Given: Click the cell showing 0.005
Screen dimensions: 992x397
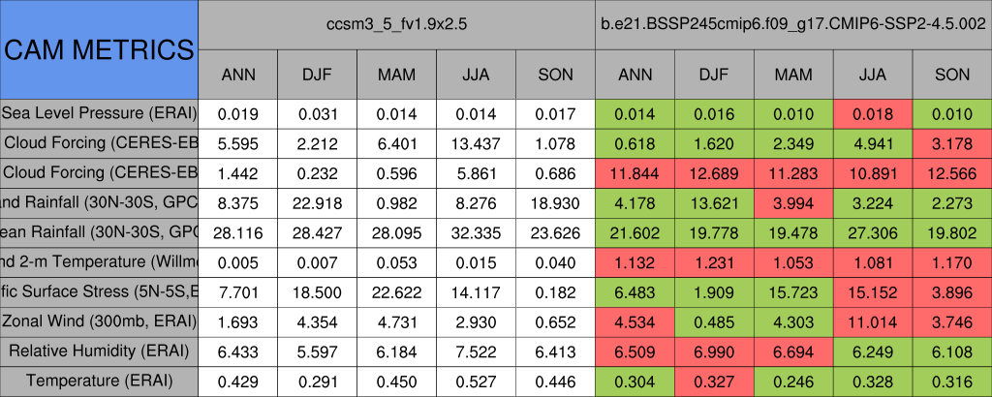Looking at the screenshot, I should click(x=237, y=261).
